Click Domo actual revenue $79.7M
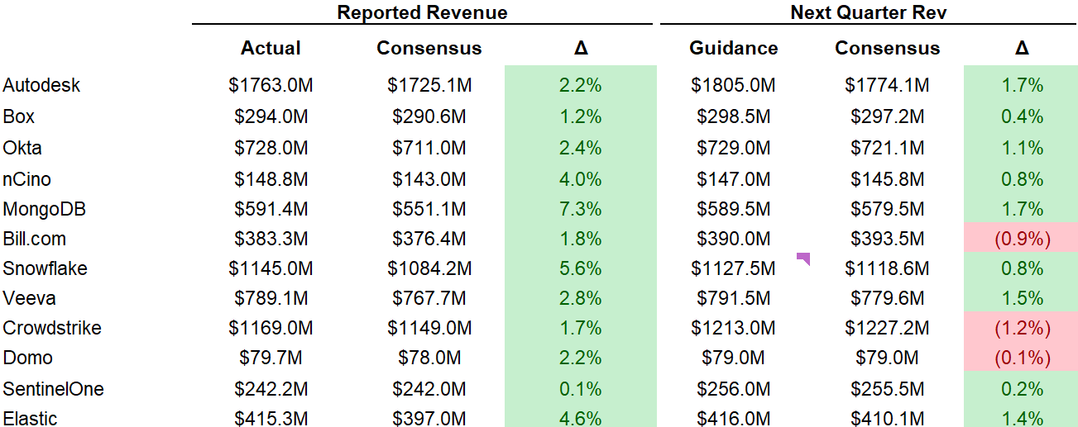1078x427 pixels. [x=271, y=358]
